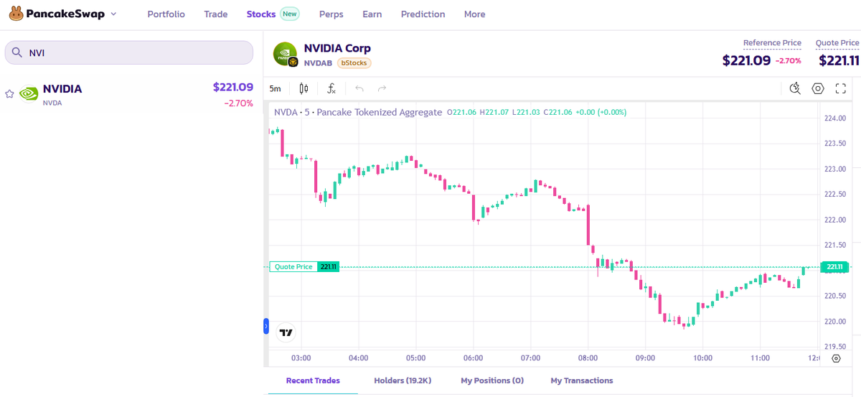Open the candlestick chart style picker

(x=304, y=88)
